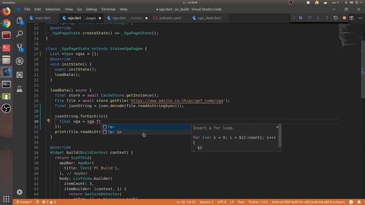Open the View menu
The image size is (365, 205).
pyautogui.click(x=68, y=9)
